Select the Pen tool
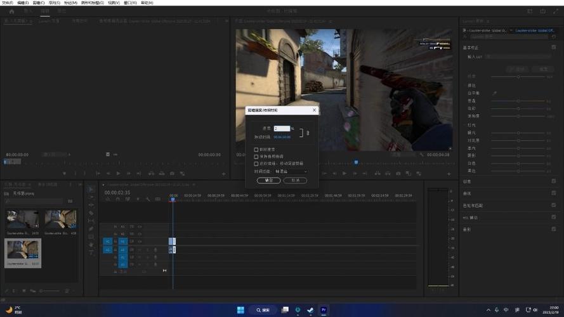The height and width of the screenshot is (317, 564). pos(91,229)
